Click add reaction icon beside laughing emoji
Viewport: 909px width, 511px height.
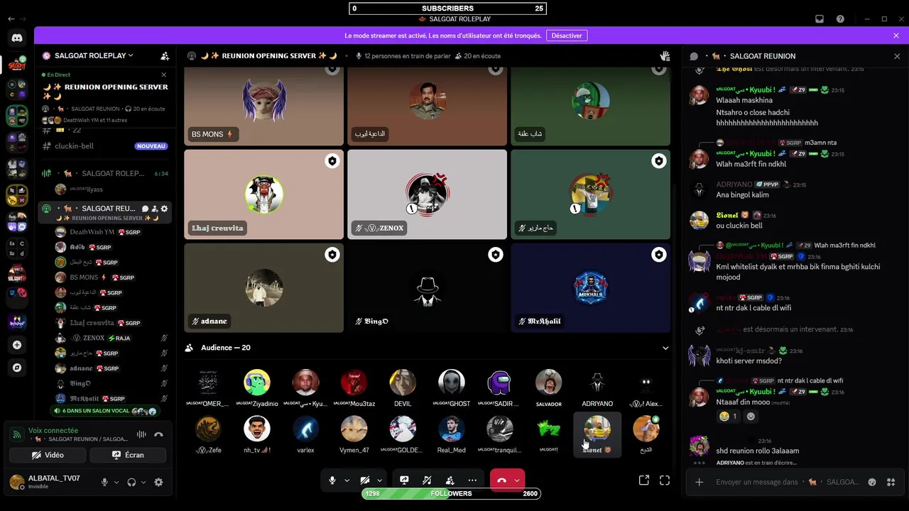click(x=751, y=417)
